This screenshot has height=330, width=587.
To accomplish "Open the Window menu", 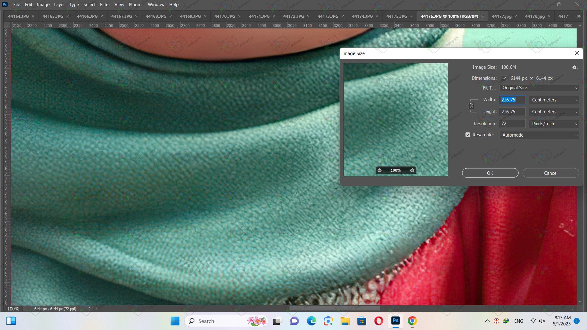I will tap(156, 5).
